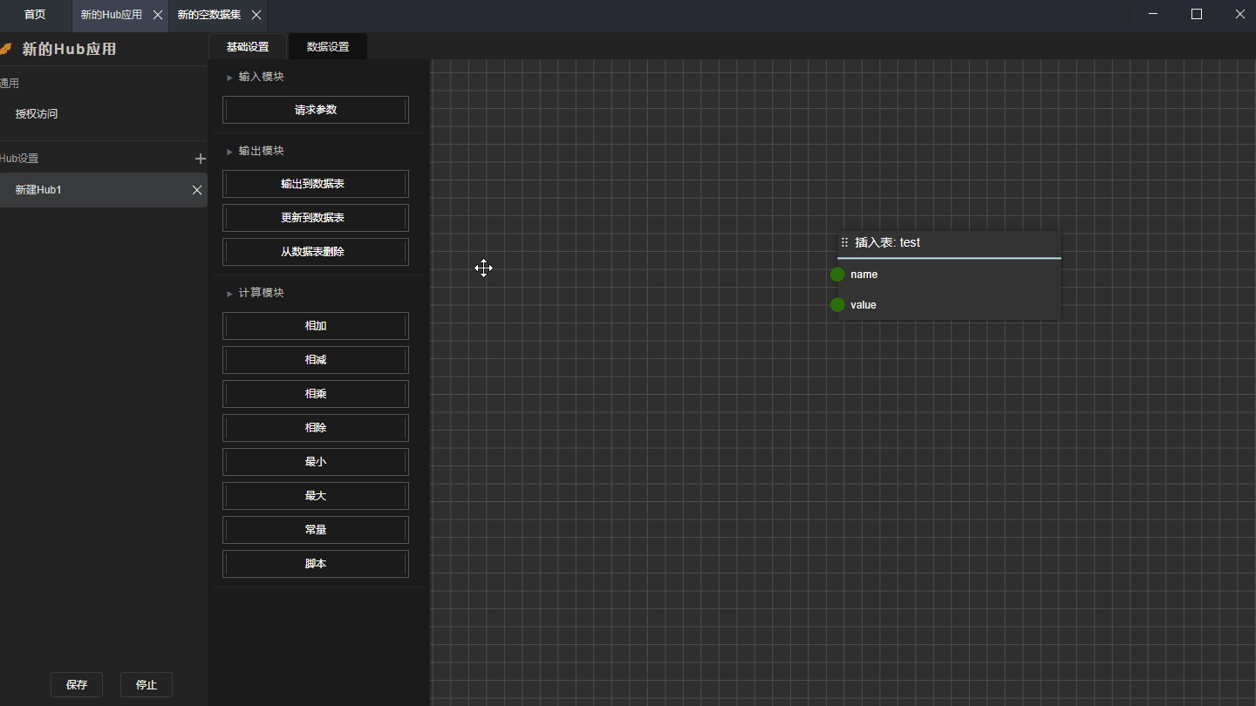Close the 新的空数据集 tab
The height and width of the screenshot is (706, 1256).
point(256,15)
